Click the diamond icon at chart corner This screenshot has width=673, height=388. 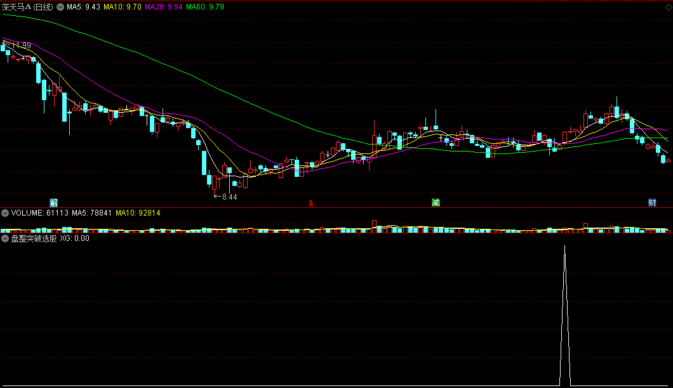point(669,7)
